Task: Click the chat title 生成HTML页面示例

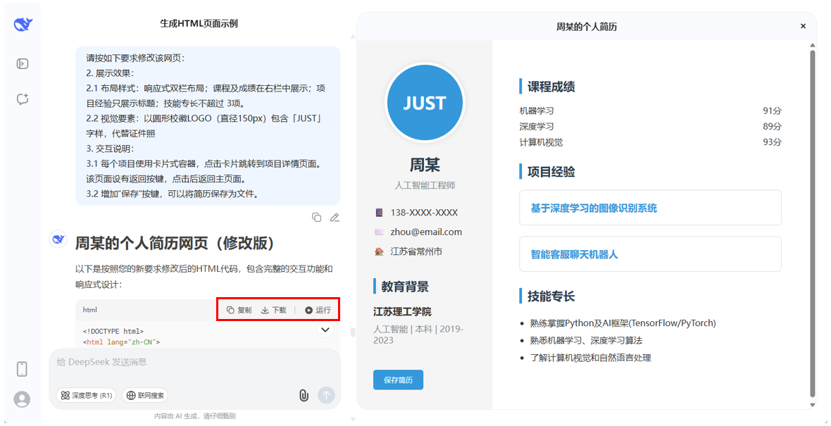Action: [199, 24]
